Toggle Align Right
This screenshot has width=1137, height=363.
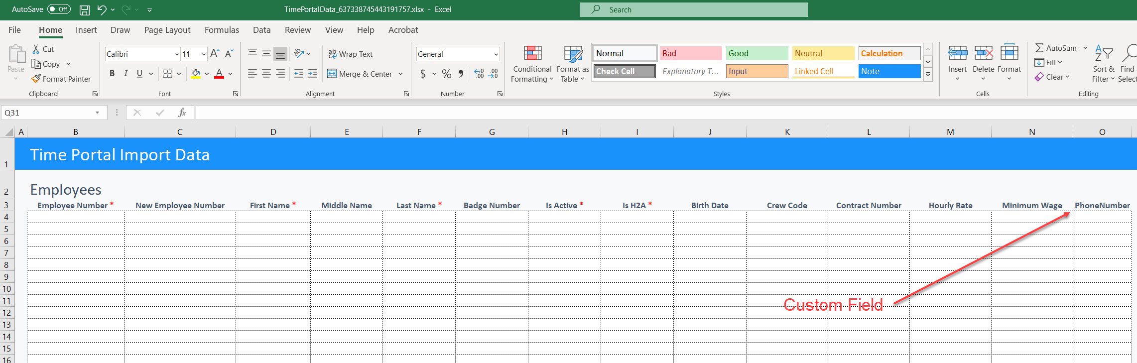pyautogui.click(x=280, y=74)
